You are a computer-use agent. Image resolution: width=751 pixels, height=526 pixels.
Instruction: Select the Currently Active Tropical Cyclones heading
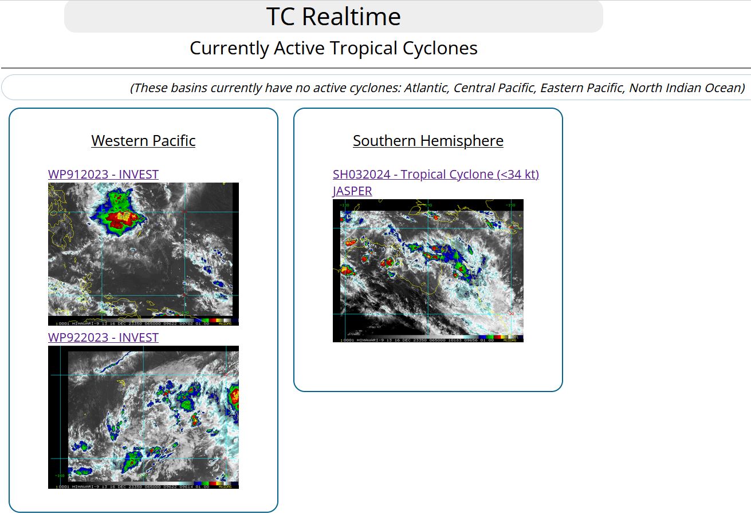(333, 48)
